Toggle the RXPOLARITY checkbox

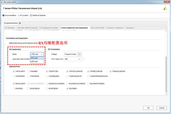[x=14, y=84]
